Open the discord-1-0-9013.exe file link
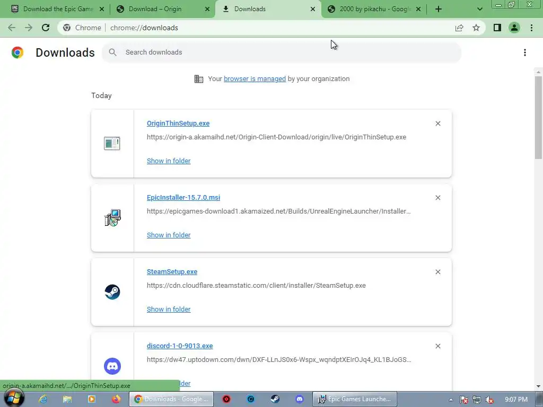The width and height of the screenshot is (543, 407). 180,346
